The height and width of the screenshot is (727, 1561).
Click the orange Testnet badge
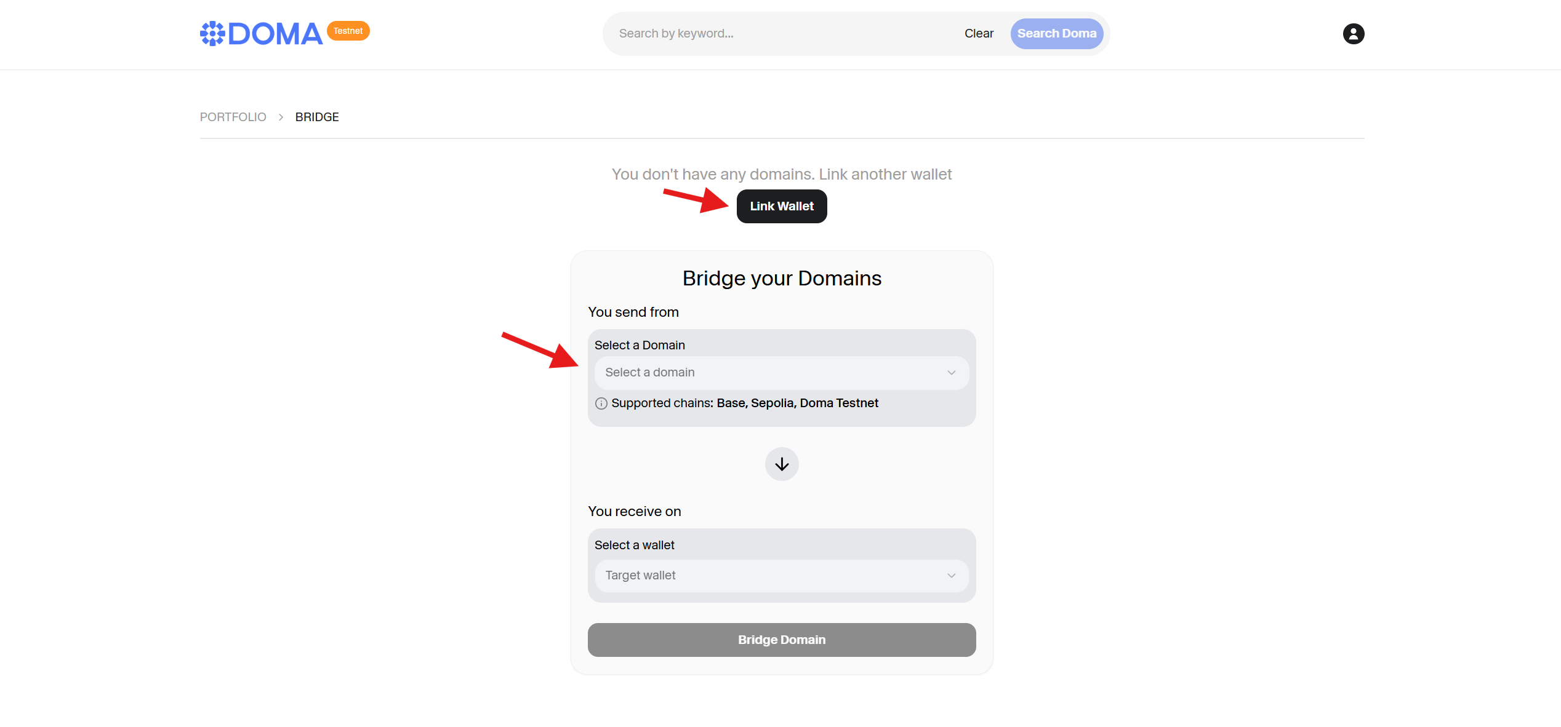click(x=348, y=31)
